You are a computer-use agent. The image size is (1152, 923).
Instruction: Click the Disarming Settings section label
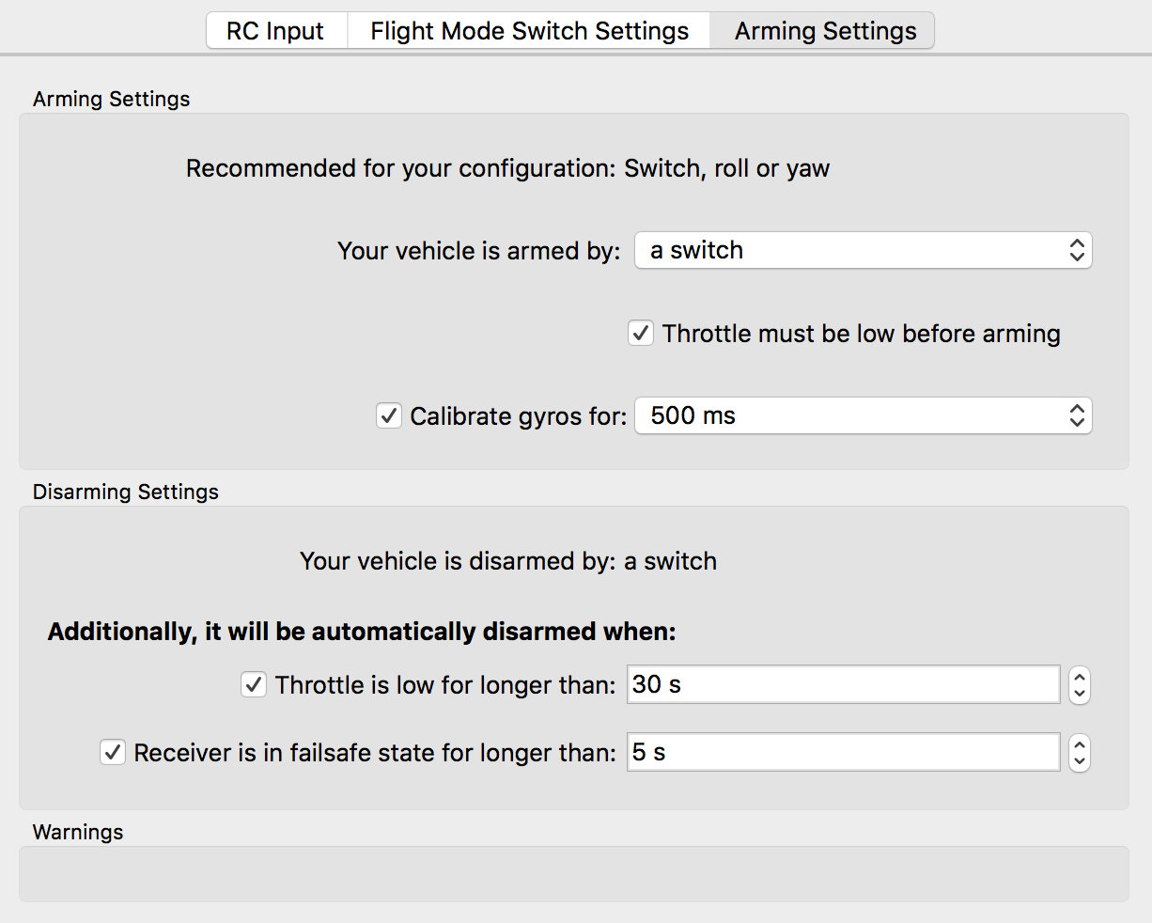click(x=125, y=492)
